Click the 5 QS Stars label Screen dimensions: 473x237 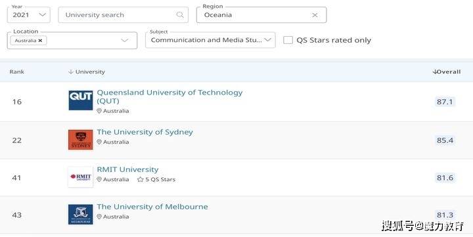coord(160,179)
